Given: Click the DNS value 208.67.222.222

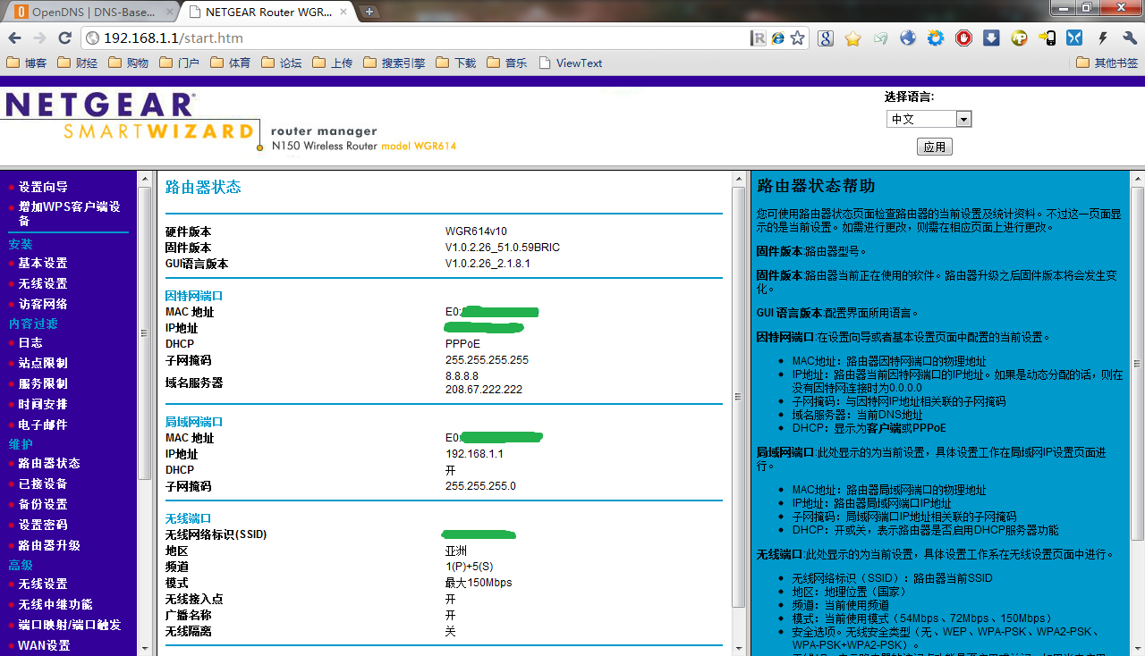Looking at the screenshot, I should (x=484, y=390).
